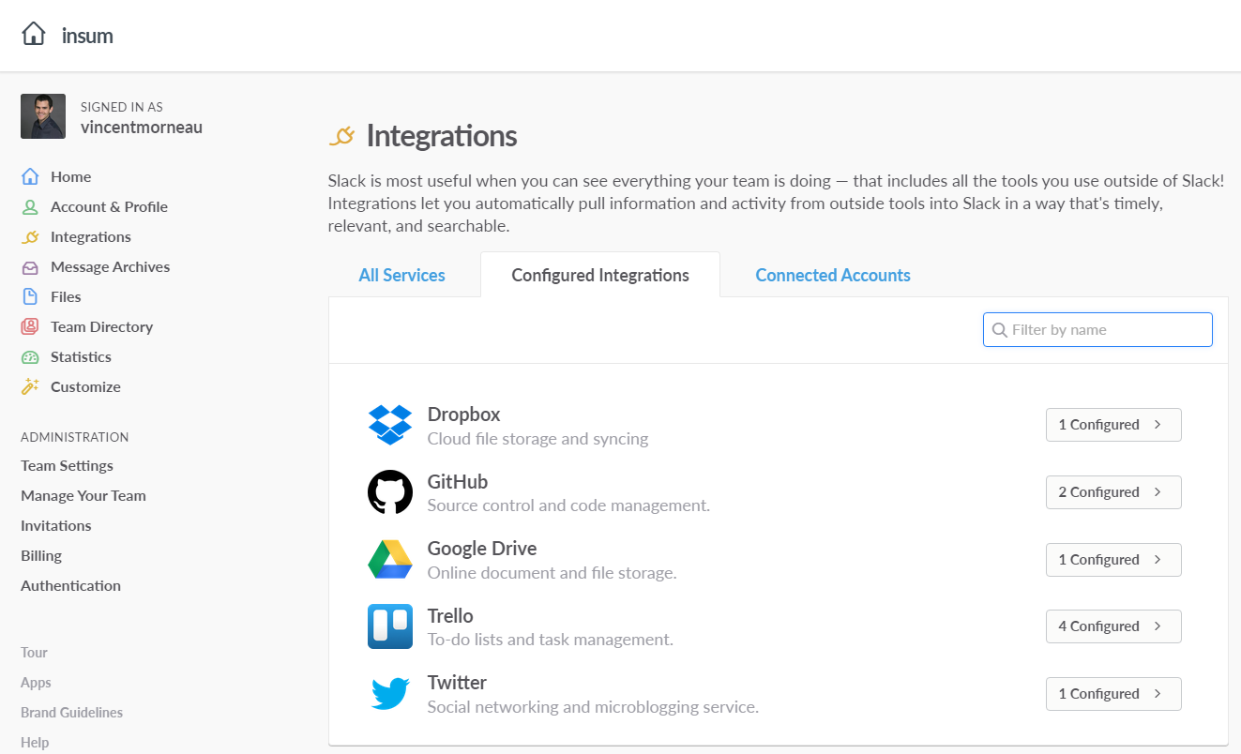Click the magnifier icon in filter box

[x=1000, y=329]
